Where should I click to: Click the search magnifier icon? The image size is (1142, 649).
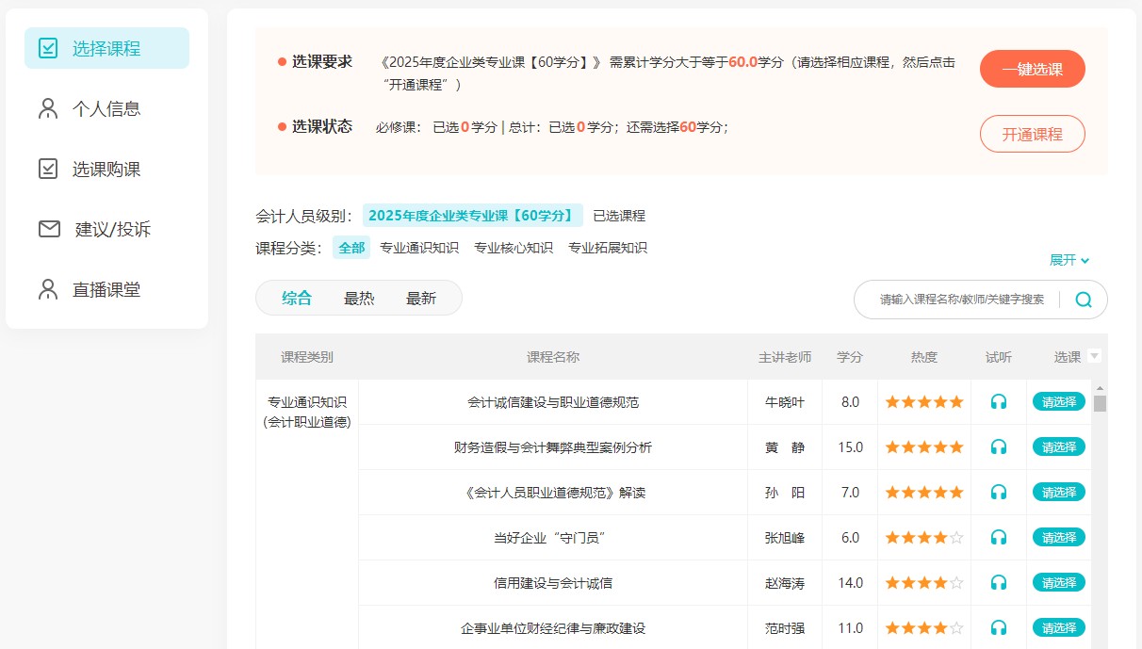coord(1084,300)
